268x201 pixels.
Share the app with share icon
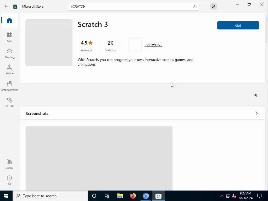[x=255, y=96]
